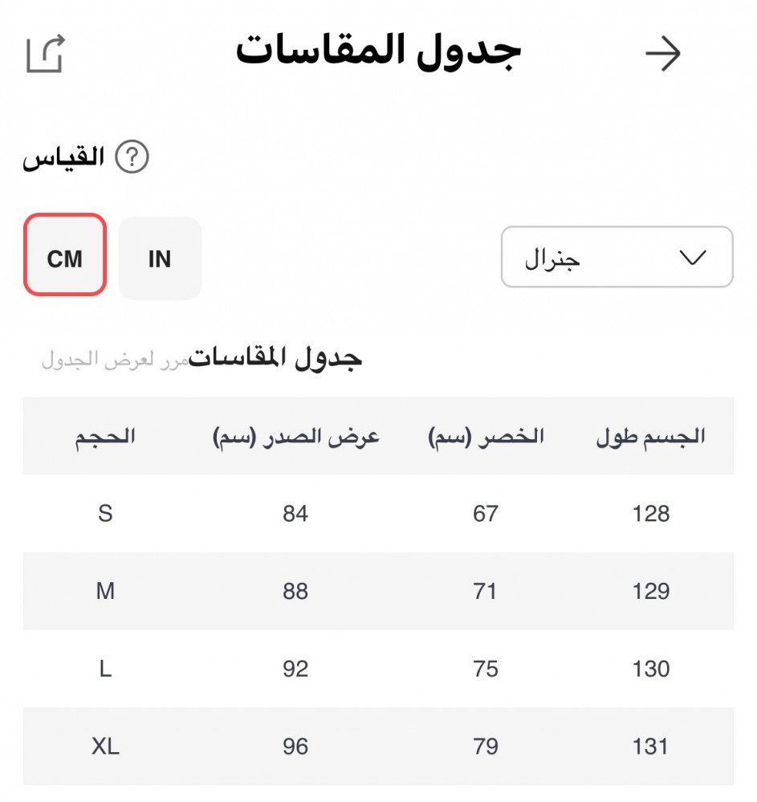Select the XL size row

pos(105,747)
